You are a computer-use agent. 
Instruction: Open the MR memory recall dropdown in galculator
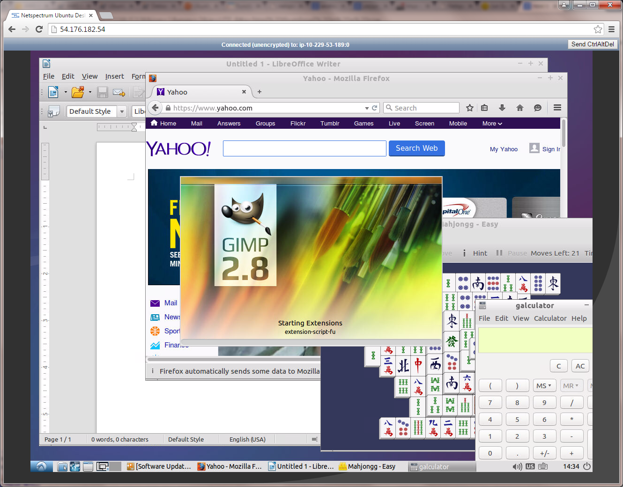[x=571, y=386]
